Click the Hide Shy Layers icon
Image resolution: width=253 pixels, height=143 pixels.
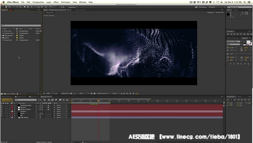click(49, 100)
